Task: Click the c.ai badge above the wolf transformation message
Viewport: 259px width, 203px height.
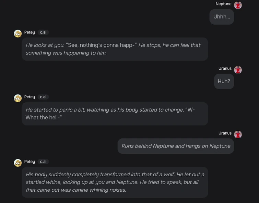Action: (43, 162)
